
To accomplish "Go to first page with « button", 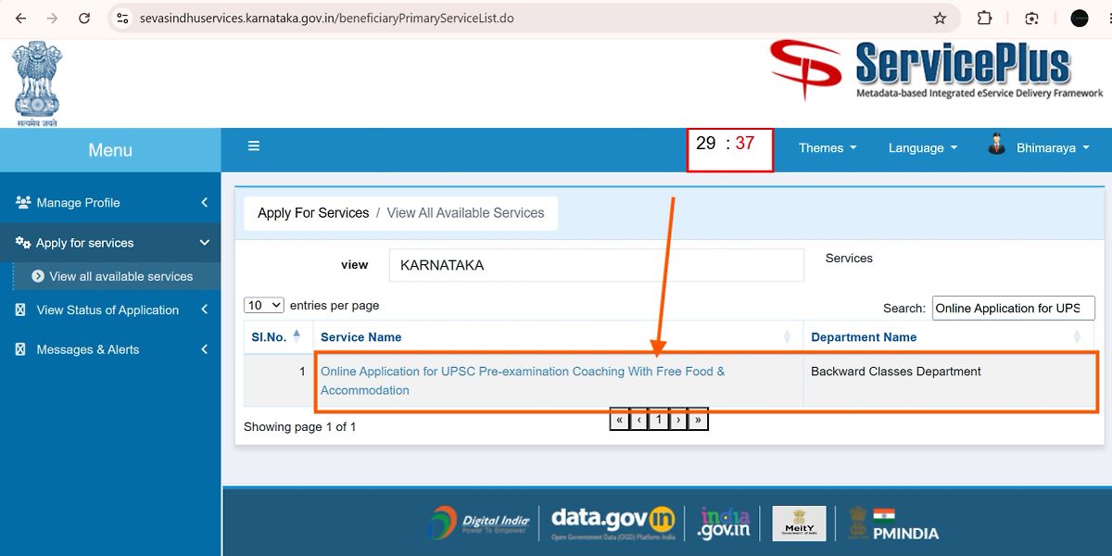I will coord(619,420).
